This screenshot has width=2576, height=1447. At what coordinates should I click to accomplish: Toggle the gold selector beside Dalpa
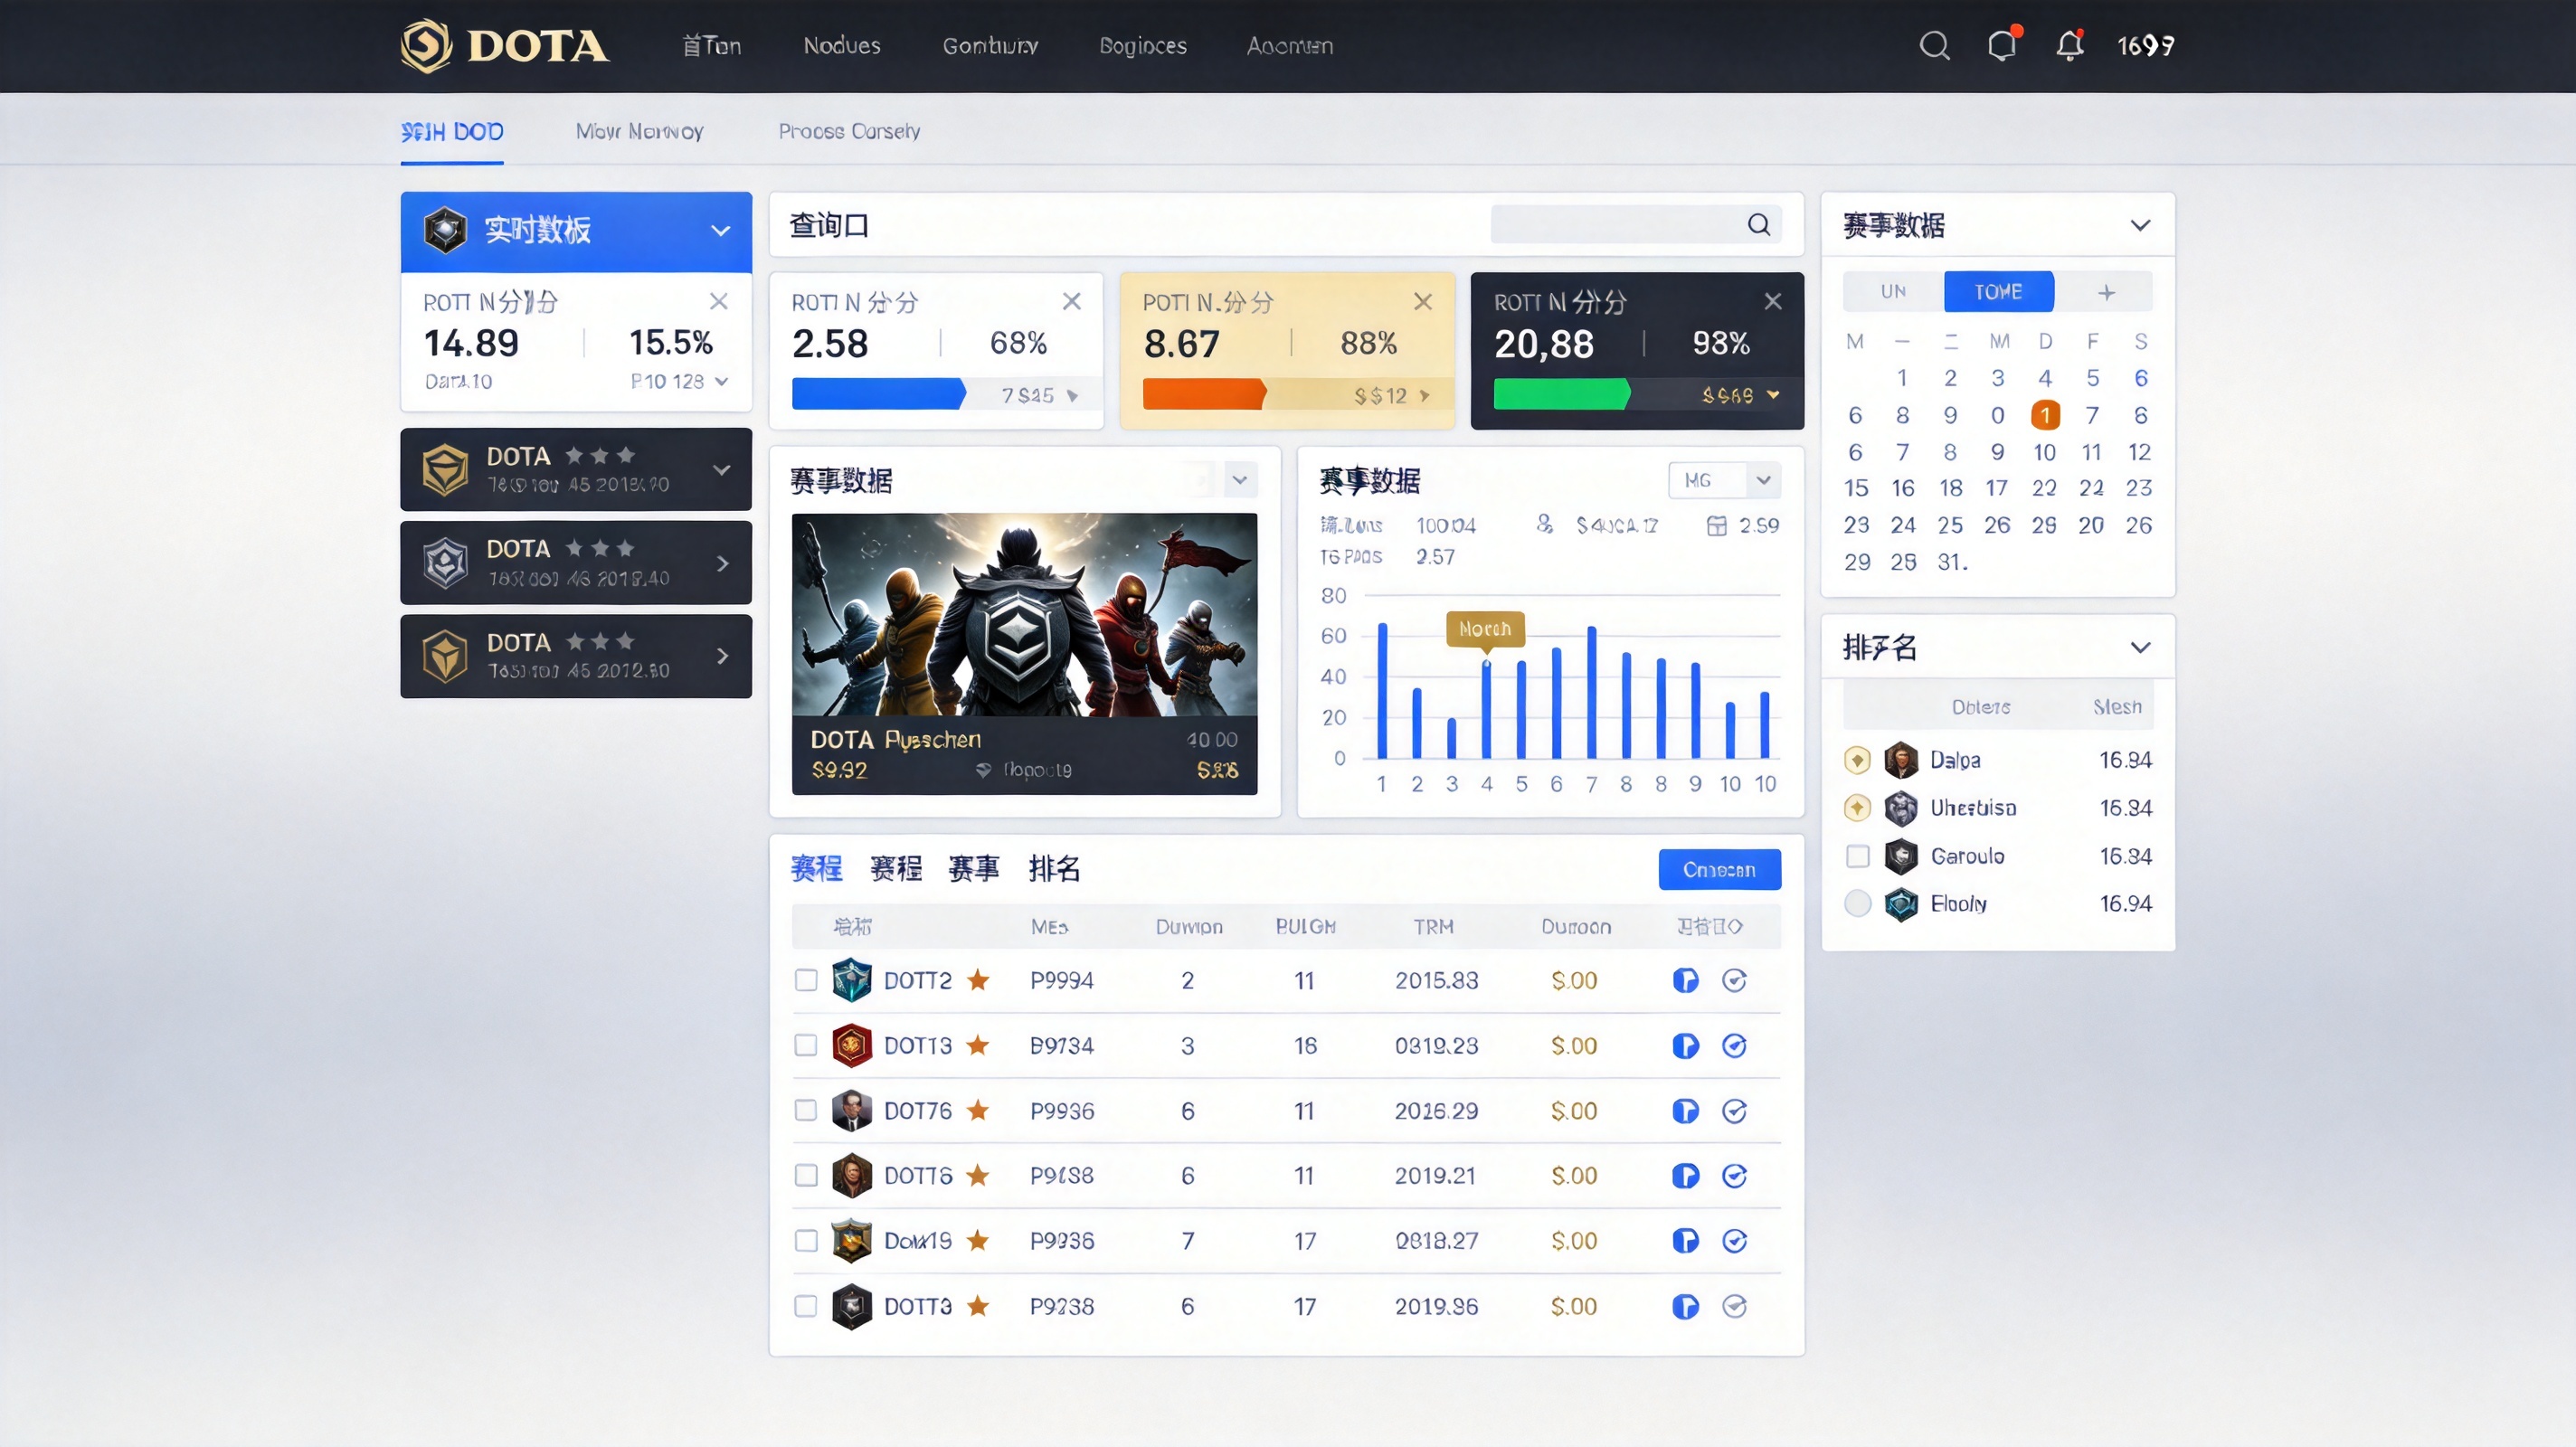[1857, 760]
